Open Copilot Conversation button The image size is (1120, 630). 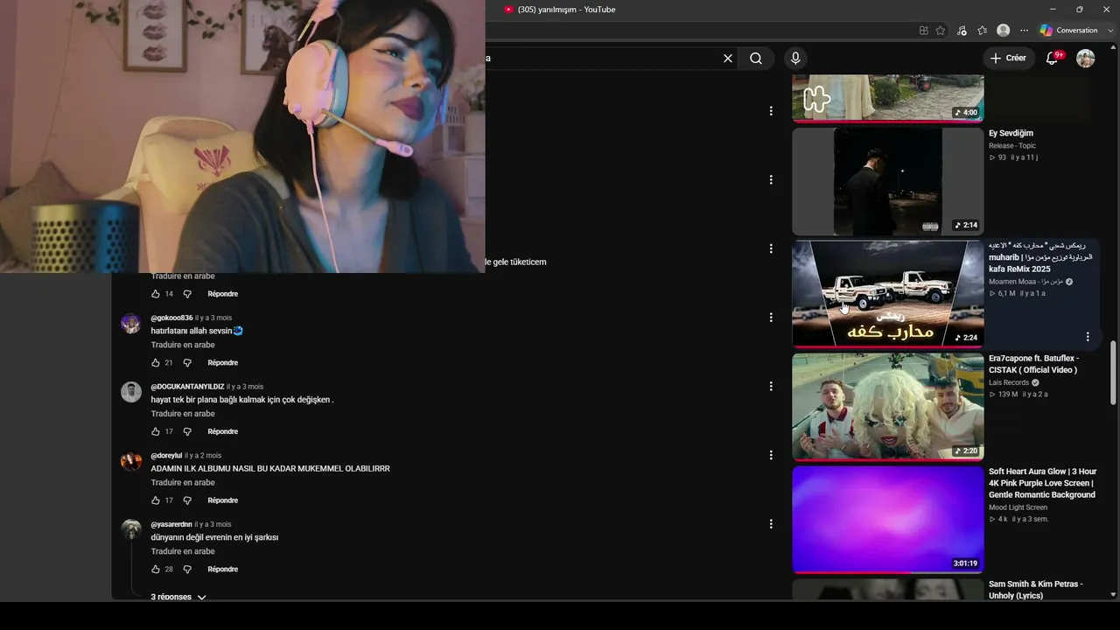pos(1068,31)
